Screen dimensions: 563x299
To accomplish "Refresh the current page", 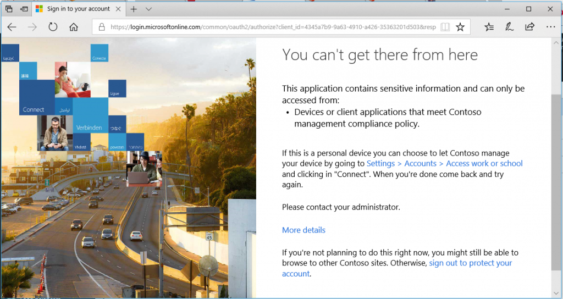I will pyautogui.click(x=53, y=27).
